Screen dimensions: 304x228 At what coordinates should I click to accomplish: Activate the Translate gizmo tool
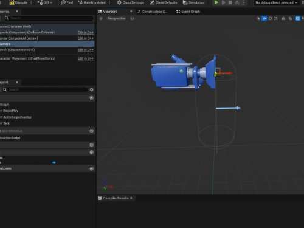click(264, 19)
